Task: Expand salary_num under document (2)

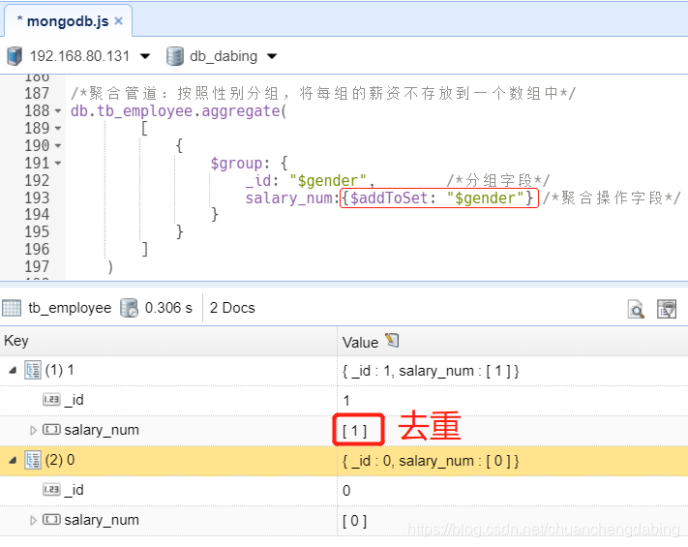Action: (33, 520)
